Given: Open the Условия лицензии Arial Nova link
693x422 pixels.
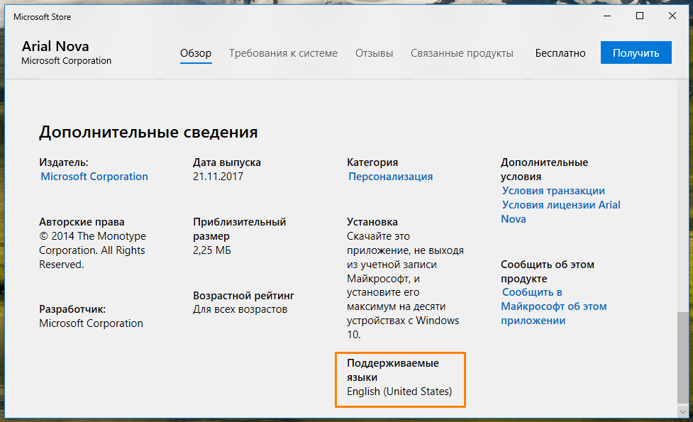Looking at the screenshot, I should [x=560, y=211].
